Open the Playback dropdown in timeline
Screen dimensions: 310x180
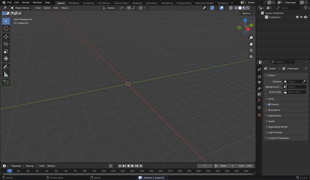pyautogui.click(x=17, y=166)
